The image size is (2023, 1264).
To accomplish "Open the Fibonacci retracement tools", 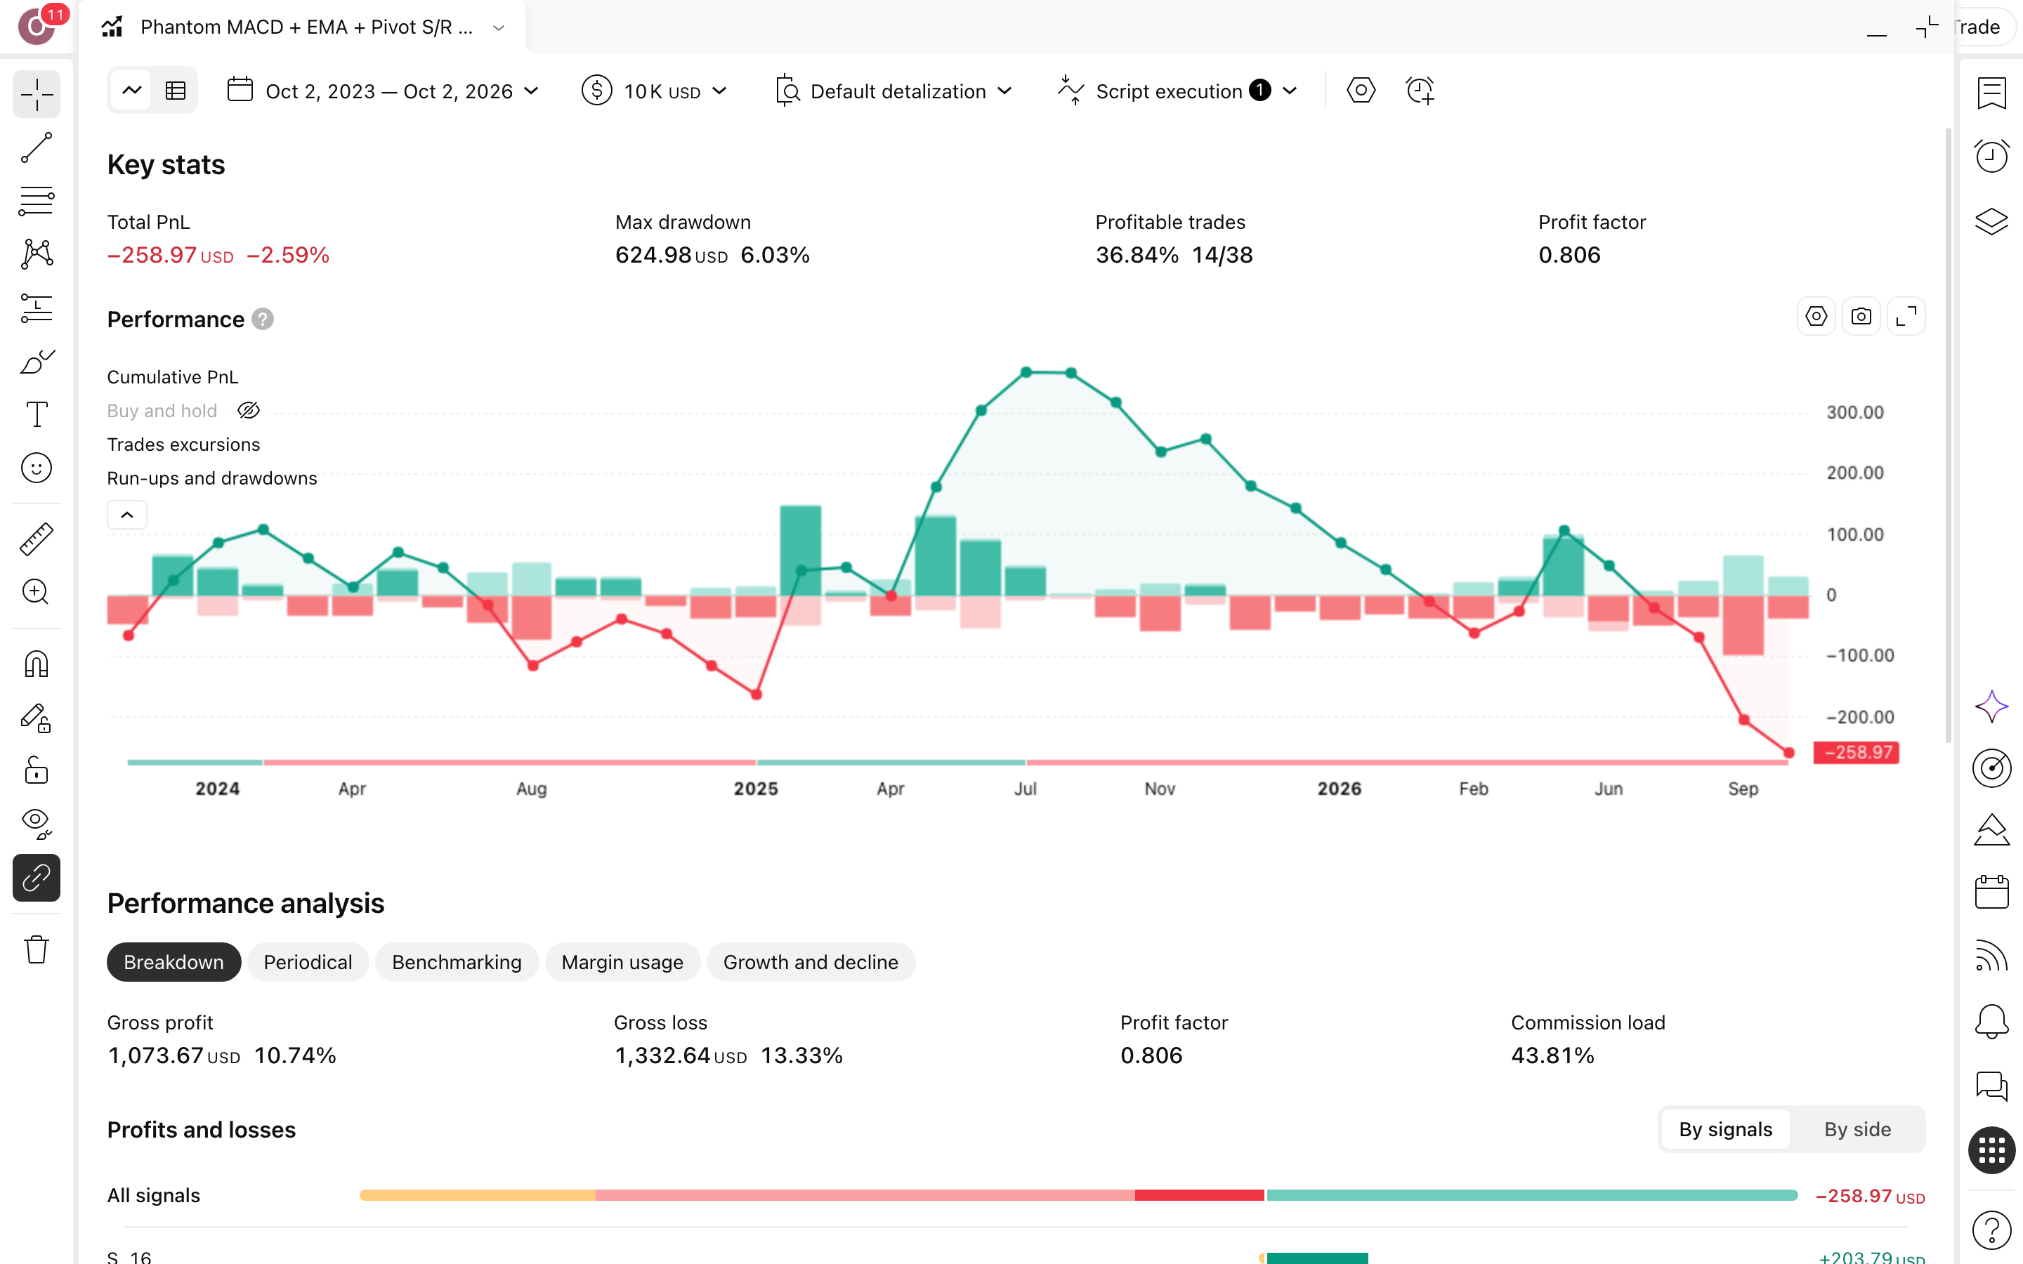I will coord(37,202).
